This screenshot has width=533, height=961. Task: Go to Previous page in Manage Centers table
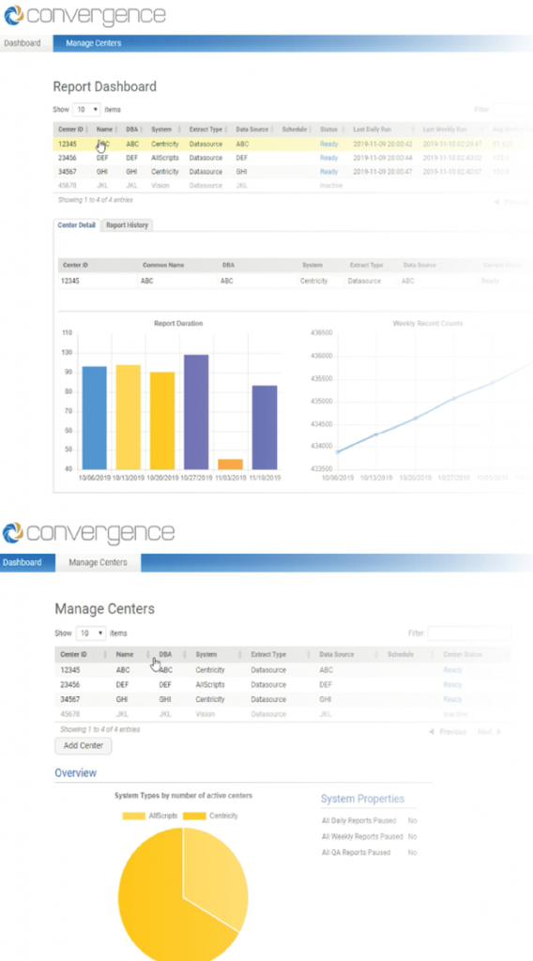click(448, 732)
